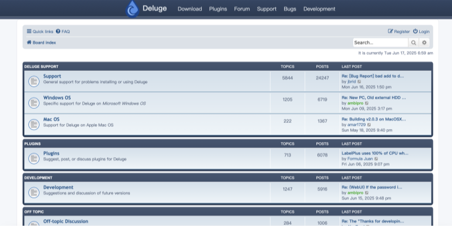View ambipro profile in Development row
Screen dimensions: 452x226
[355, 193]
